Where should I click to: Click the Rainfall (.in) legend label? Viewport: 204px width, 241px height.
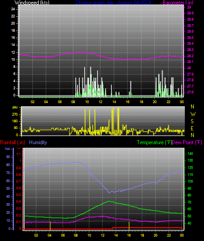[12, 142]
